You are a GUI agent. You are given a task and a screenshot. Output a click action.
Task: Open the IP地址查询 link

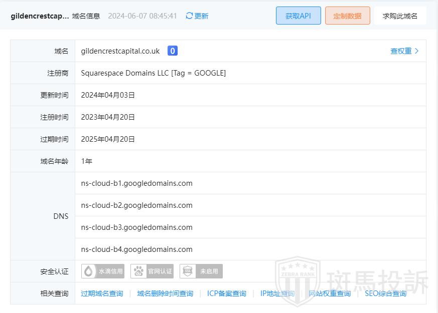click(277, 293)
